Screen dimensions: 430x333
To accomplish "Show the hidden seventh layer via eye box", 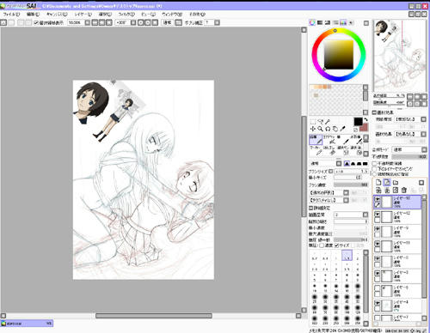I will (378, 288).
